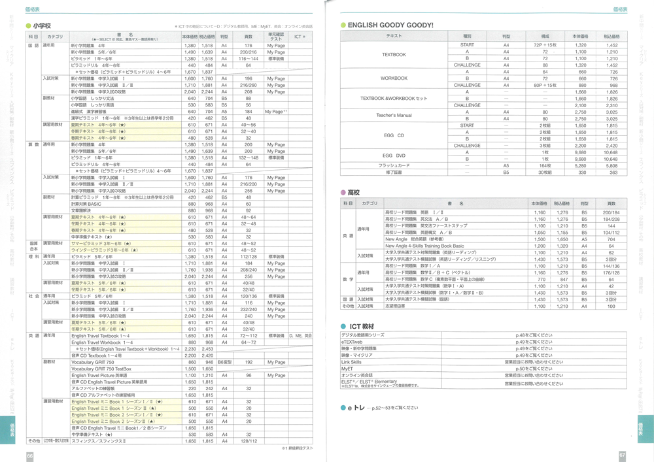This screenshot has height=462, width=654.
Task: Click New Angle 4-Skills Training Book Basic
Action: (424, 246)
